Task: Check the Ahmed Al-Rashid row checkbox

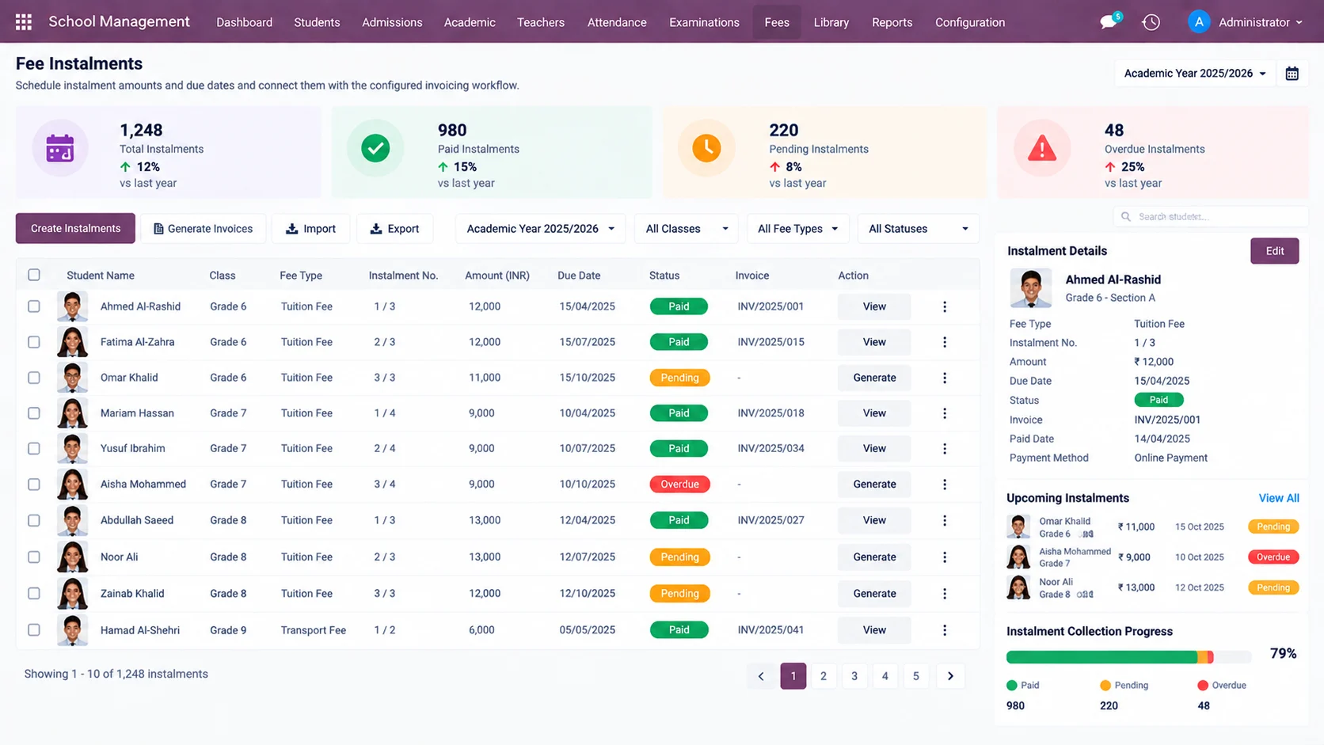Action: [x=34, y=306]
